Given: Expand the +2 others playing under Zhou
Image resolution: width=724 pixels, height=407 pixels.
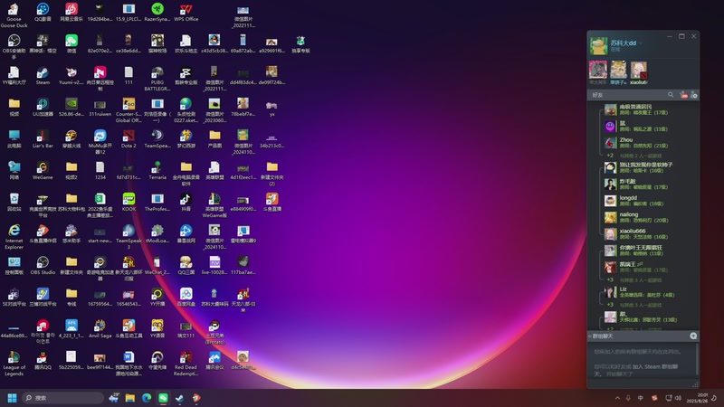Looking at the screenshot, I should pos(635,156).
